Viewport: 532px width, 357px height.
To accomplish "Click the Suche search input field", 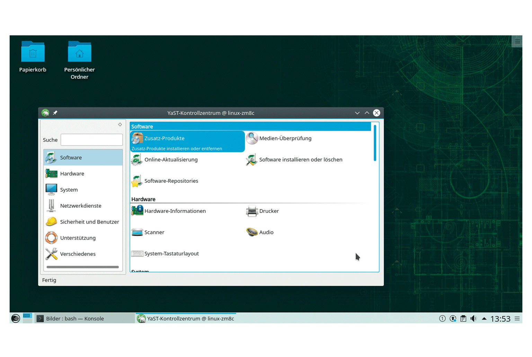I will pyautogui.click(x=91, y=140).
